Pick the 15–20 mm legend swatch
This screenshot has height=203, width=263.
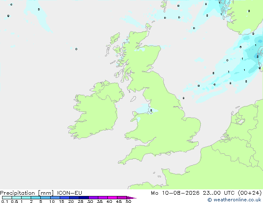(x=64, y=198)
